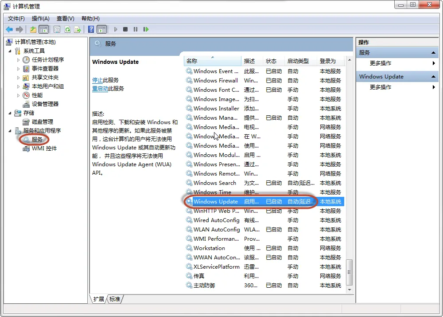Screen dimensions: 443x317
Task: Click the start service play icon
Action: [115, 29]
